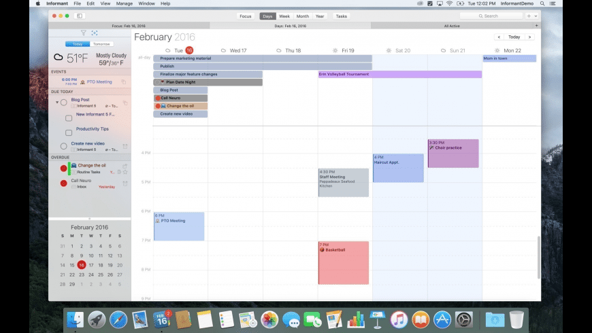
Task: Click the copy icon on PTO Meeting row
Action: 123,82
